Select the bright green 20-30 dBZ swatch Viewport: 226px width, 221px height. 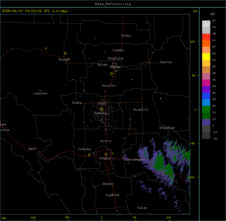click(206, 109)
